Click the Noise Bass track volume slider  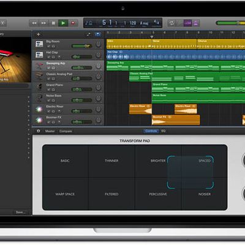81,100
